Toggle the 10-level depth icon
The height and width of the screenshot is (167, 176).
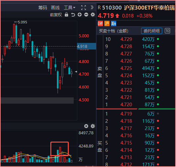pyautogui.click(x=167, y=31)
